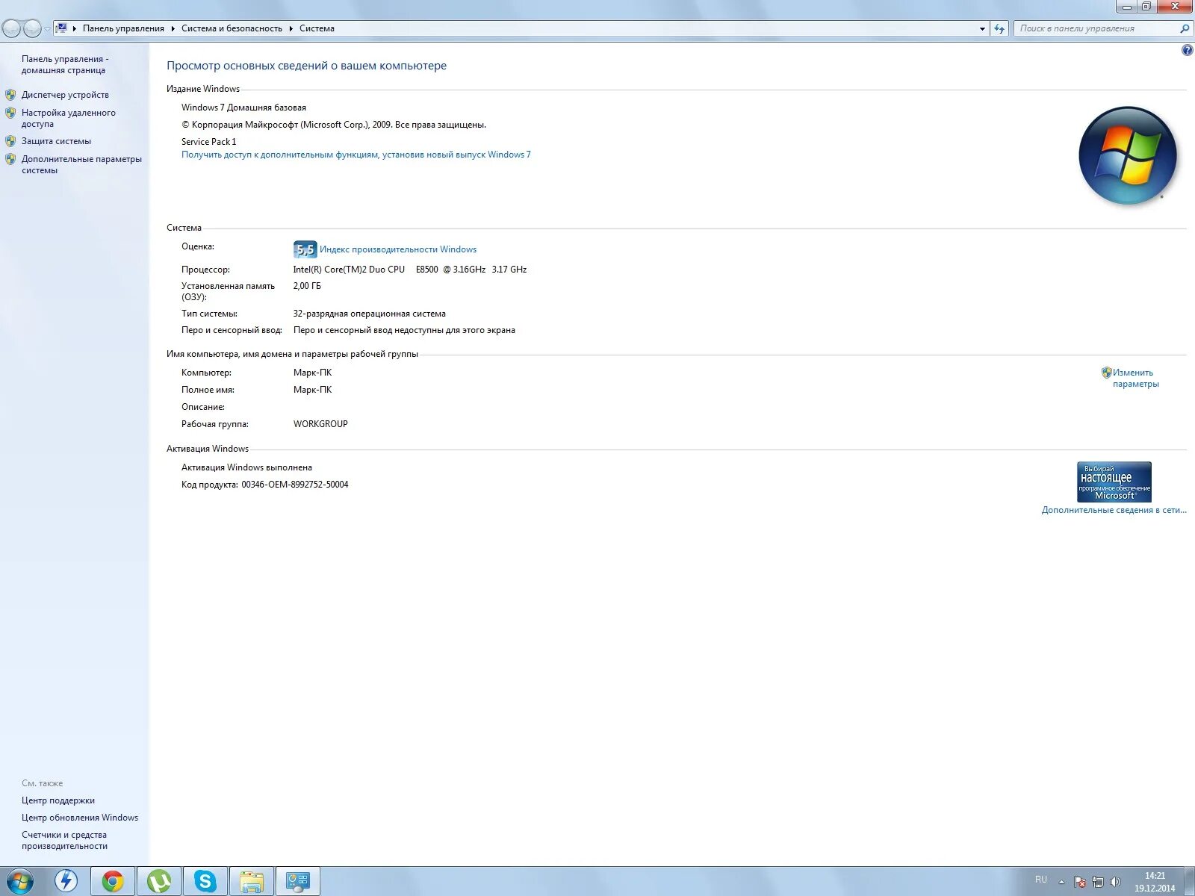Viewport: 1195px width, 896px height.
Task: Select the Система breadcrumb segment
Action: click(x=317, y=28)
